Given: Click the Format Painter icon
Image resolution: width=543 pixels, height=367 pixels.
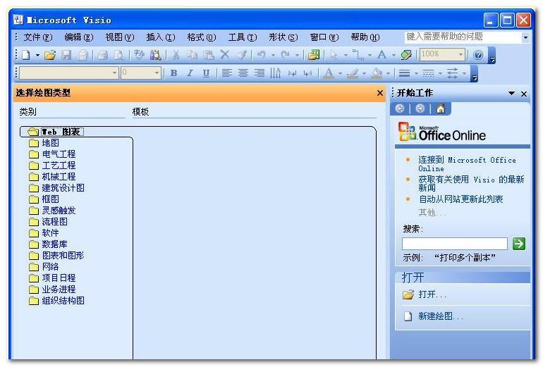Looking at the screenshot, I should 242,55.
